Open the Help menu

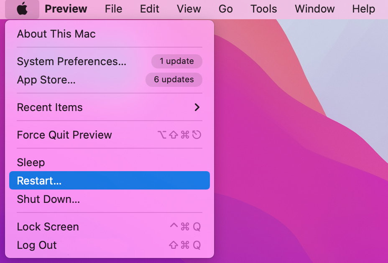[x=363, y=9]
